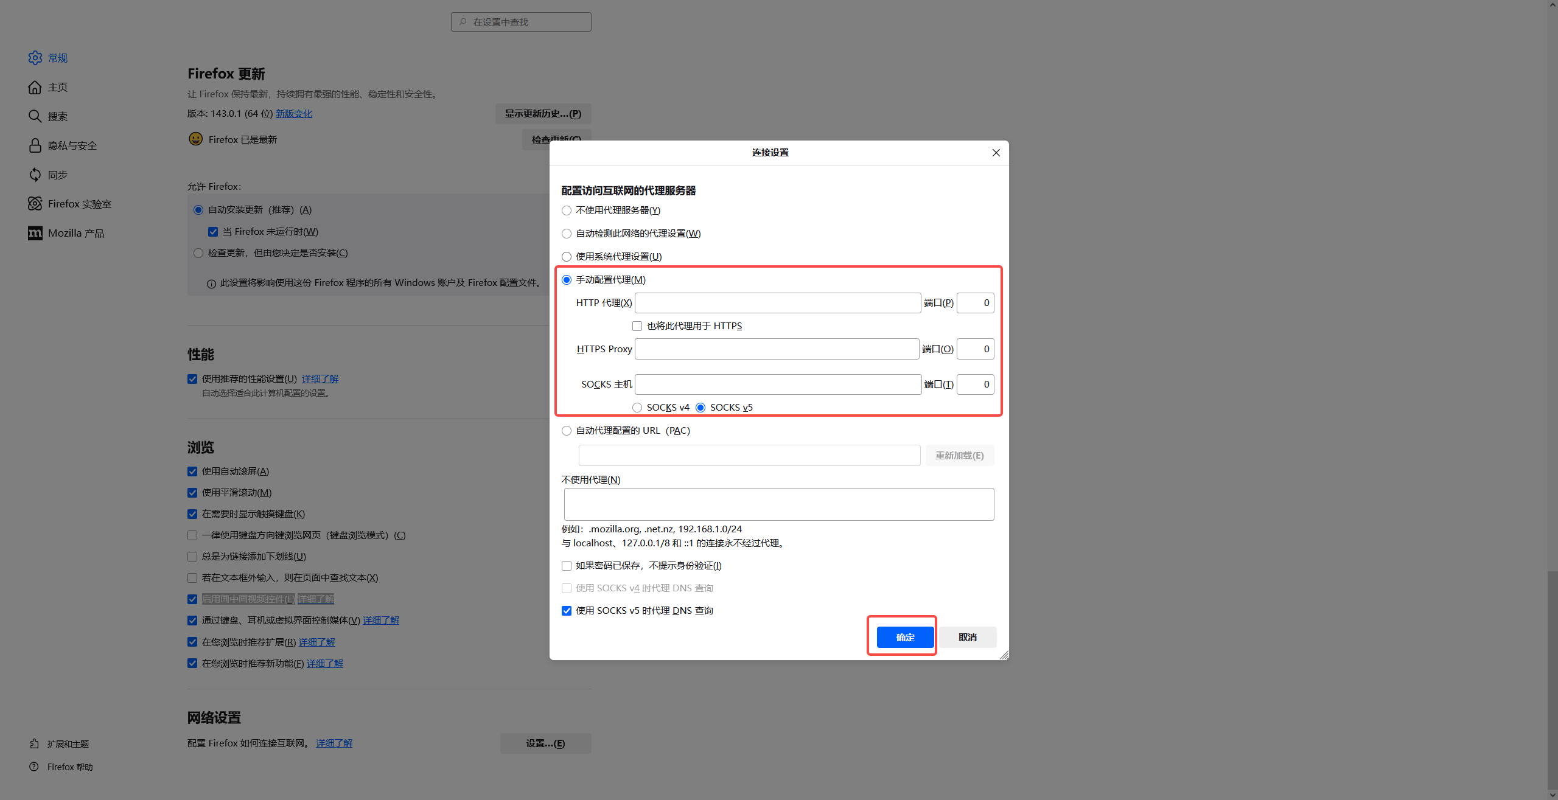Select the no proxy (不使用代理服务器) option

pos(567,210)
